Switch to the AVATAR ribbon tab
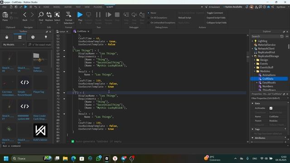 68,7
